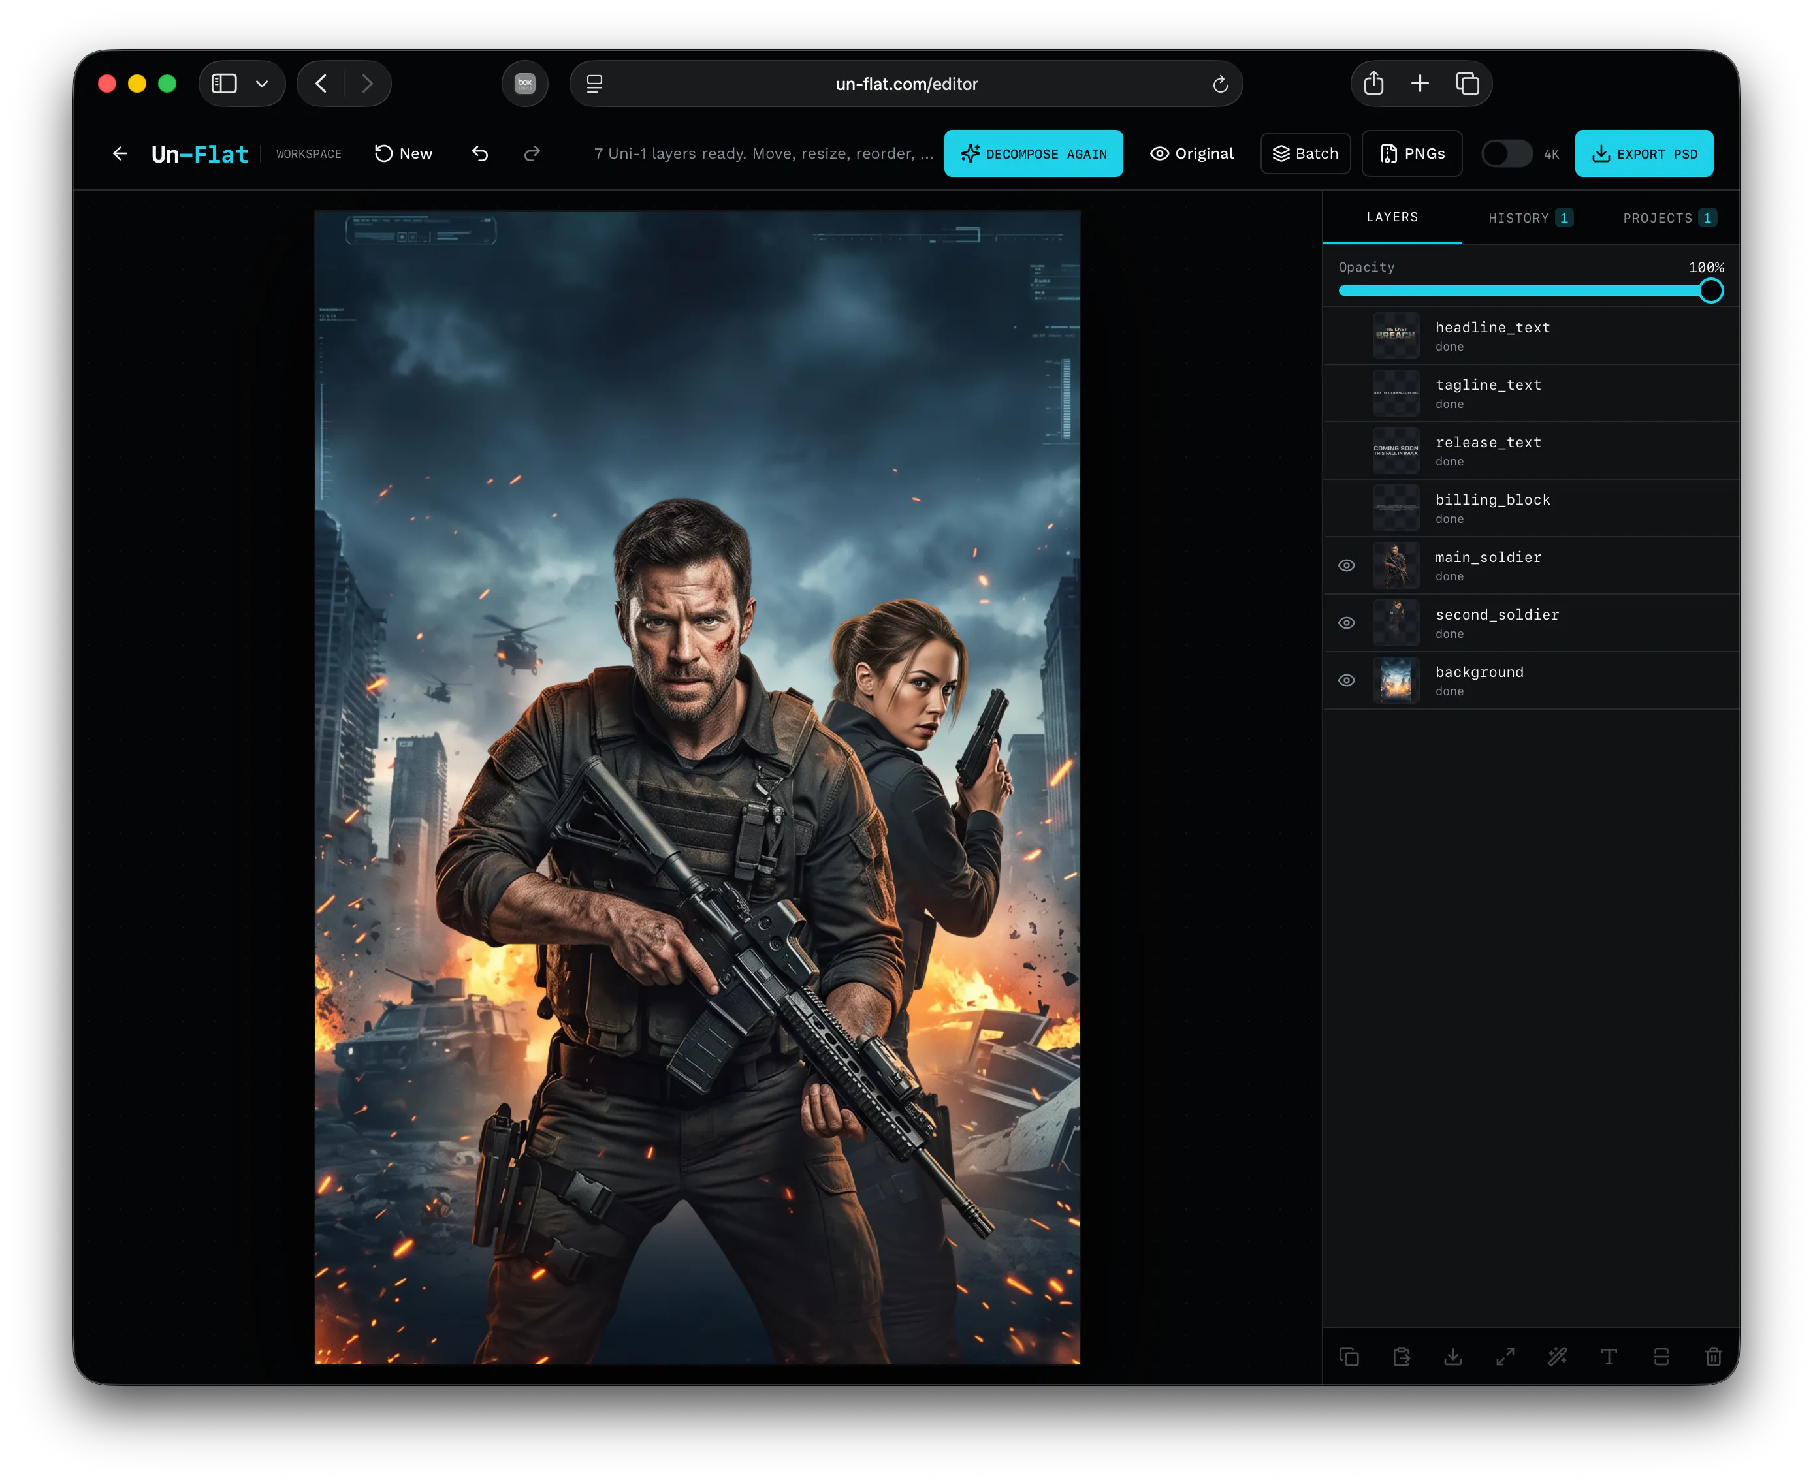Click the back arrow next to Un-Flat
The width and height of the screenshot is (1813, 1482).
pyautogui.click(x=120, y=153)
